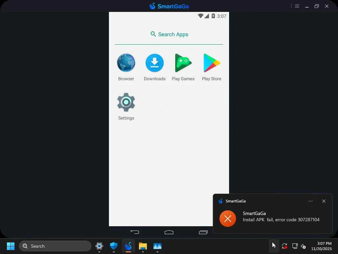This screenshot has height=254, width=338.
Task: Open notification options ellipsis menu
Action: point(311,201)
